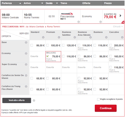Click the MIGLIORE label

pos(51,53)
